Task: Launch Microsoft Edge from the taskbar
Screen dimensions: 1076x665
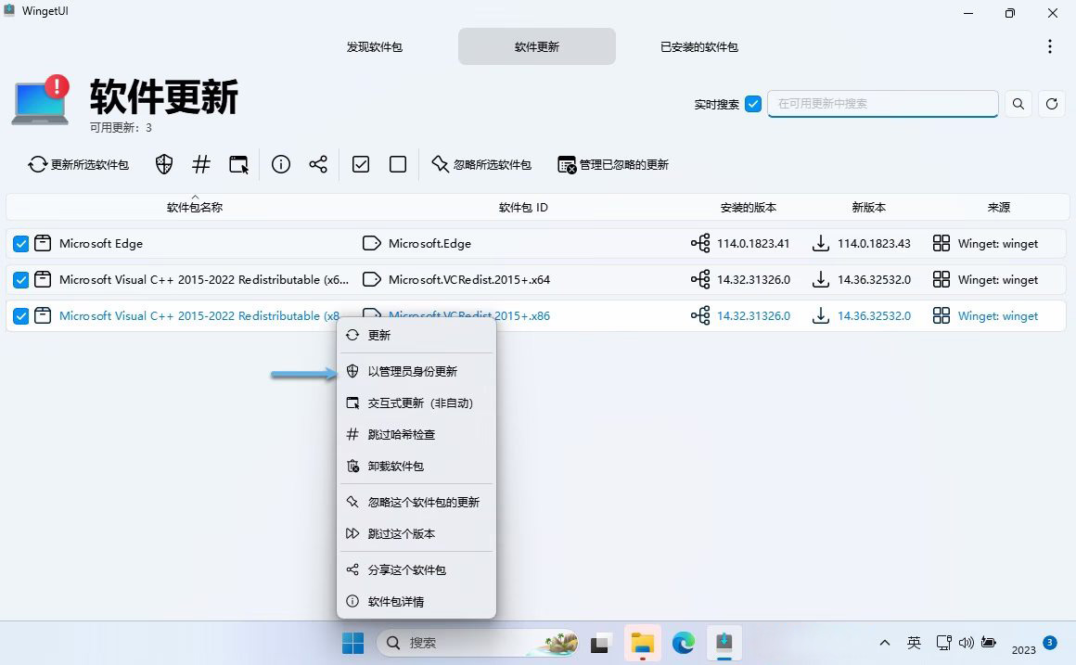Action: pyautogui.click(x=684, y=643)
